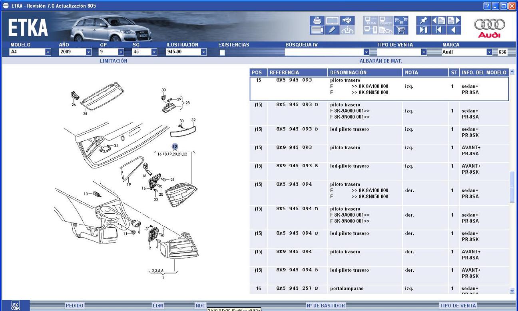Open the vehicle information icon
This screenshot has width=518, height=311.
[x=347, y=30]
